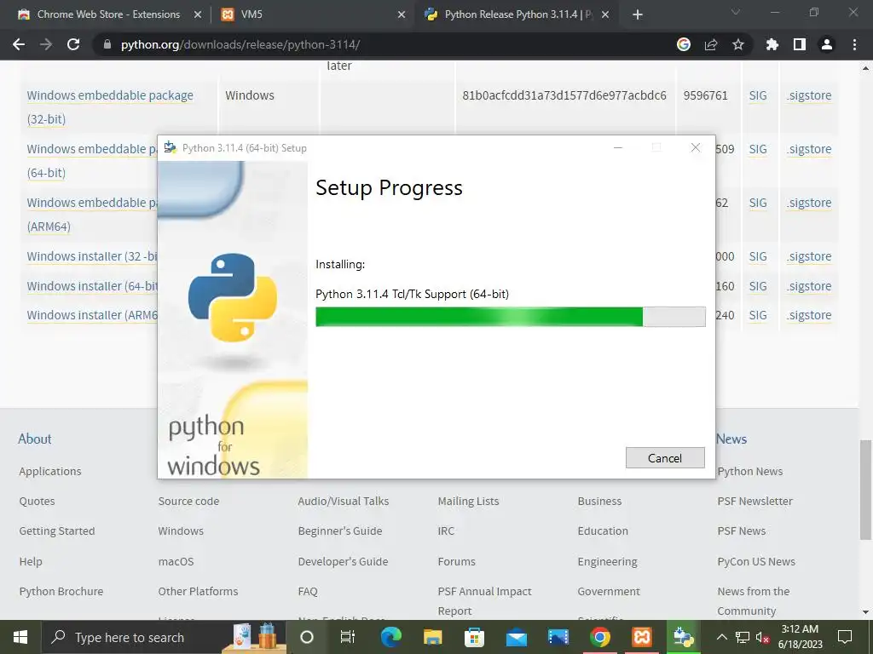Viewport: 873px width, 654px height.
Task: Click the page vertical scrollbar thumb
Action: click(865, 490)
